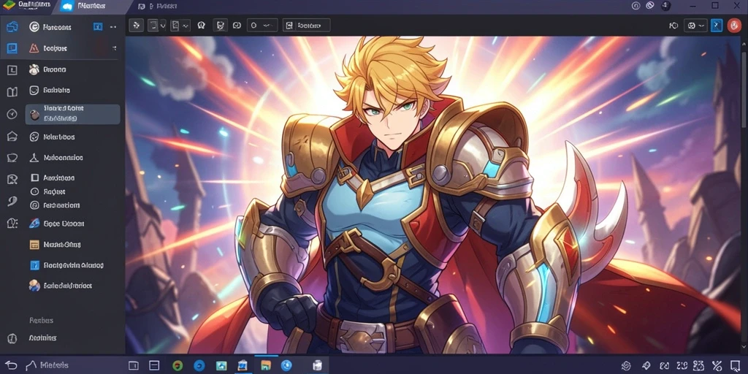This screenshot has width=748, height=374.
Task: Click the labeled button with icon in top toolbar
Action: (x=306, y=26)
